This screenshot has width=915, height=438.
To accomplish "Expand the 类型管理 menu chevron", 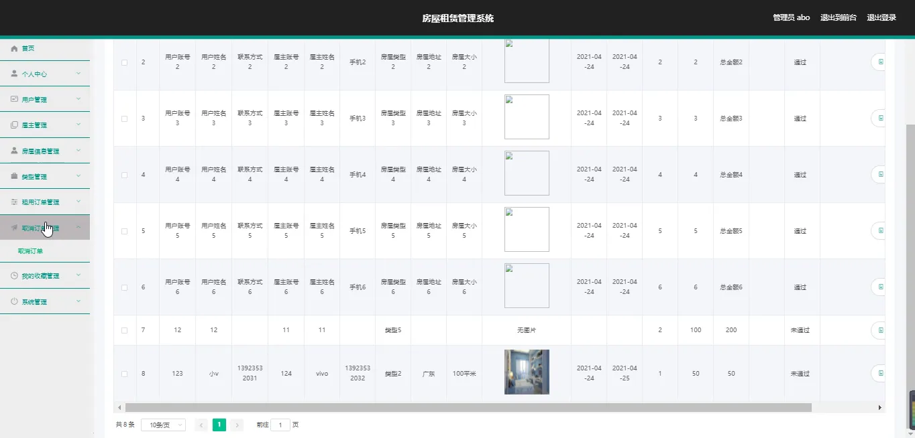I will (78, 175).
